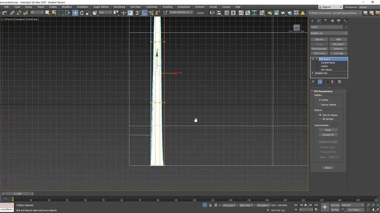Activate the Select and Scale tool
The image size is (380, 213).
coord(88,13)
